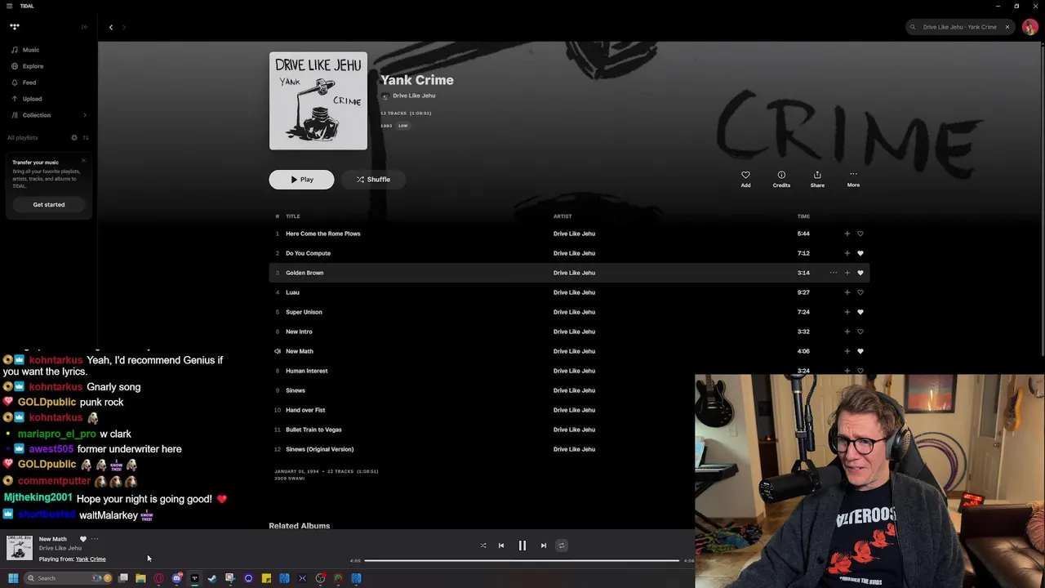Click the Get started button
1045x588 pixels.
[49, 204]
